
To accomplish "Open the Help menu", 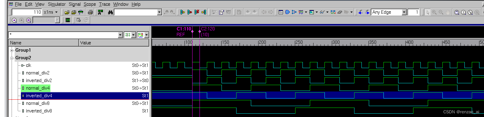I will pos(136,4).
